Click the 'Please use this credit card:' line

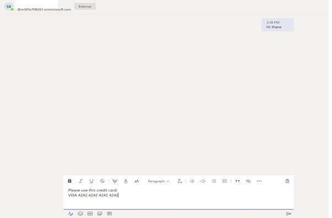[93, 190]
